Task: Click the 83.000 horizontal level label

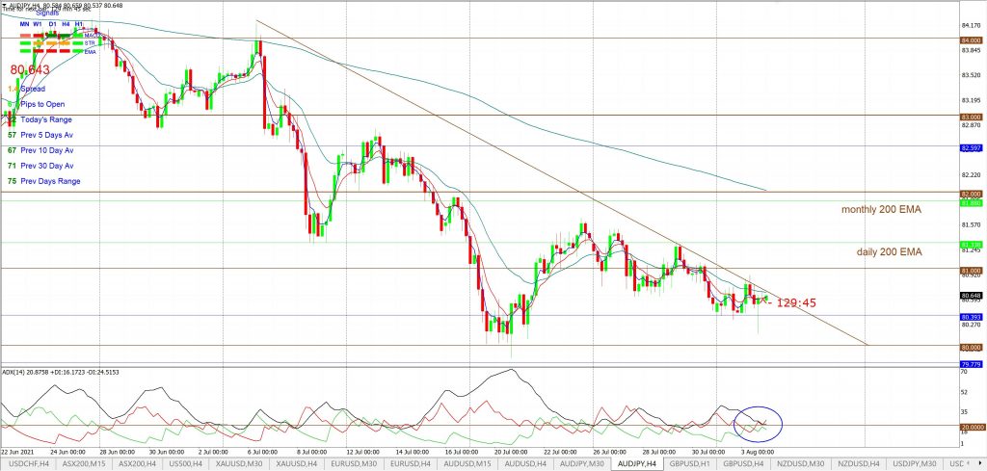Action: point(972,117)
